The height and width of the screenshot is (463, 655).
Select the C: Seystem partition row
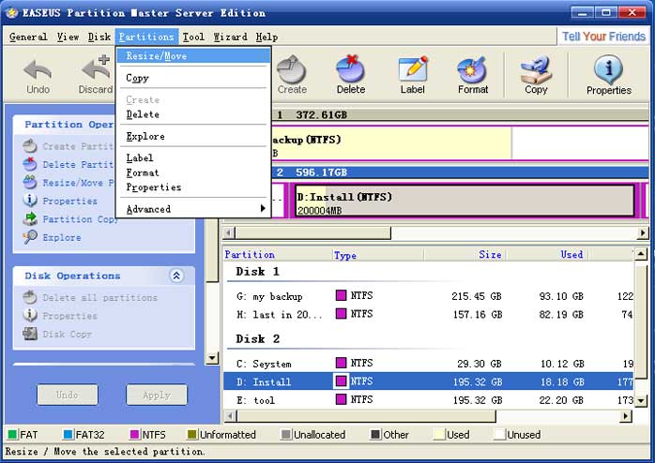pyautogui.click(x=428, y=364)
